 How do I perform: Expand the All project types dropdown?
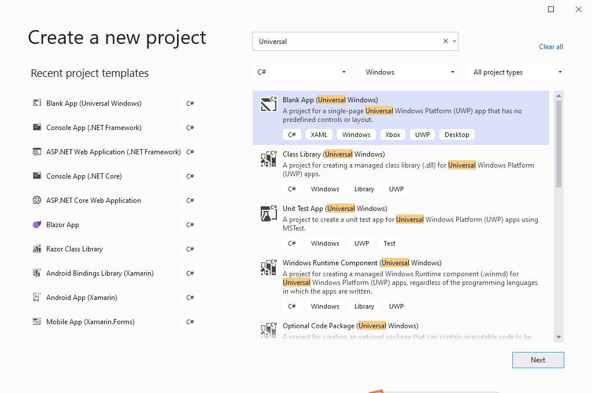pyautogui.click(x=517, y=72)
